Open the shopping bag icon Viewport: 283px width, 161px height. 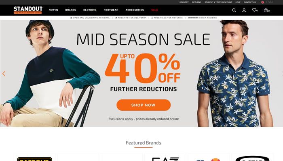click(x=266, y=10)
